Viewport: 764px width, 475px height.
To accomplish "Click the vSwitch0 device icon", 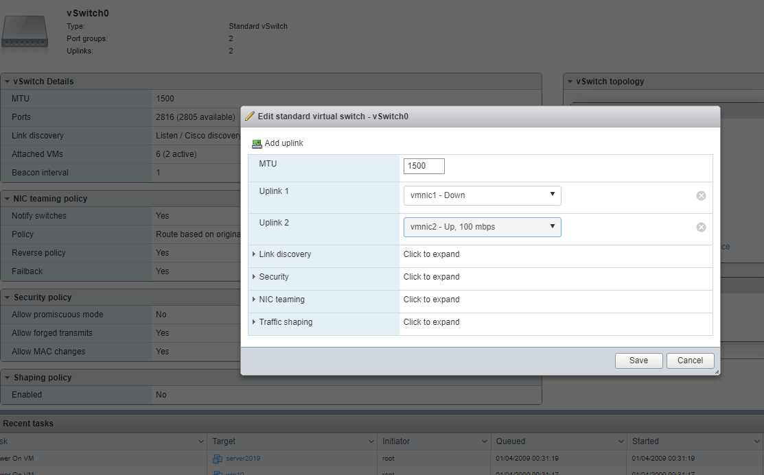I will pyautogui.click(x=24, y=31).
